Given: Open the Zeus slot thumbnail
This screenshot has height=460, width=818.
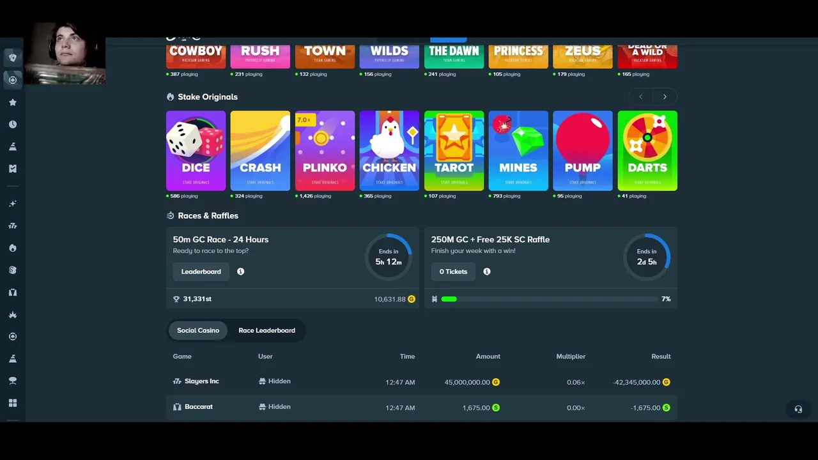Looking at the screenshot, I should click(583, 56).
